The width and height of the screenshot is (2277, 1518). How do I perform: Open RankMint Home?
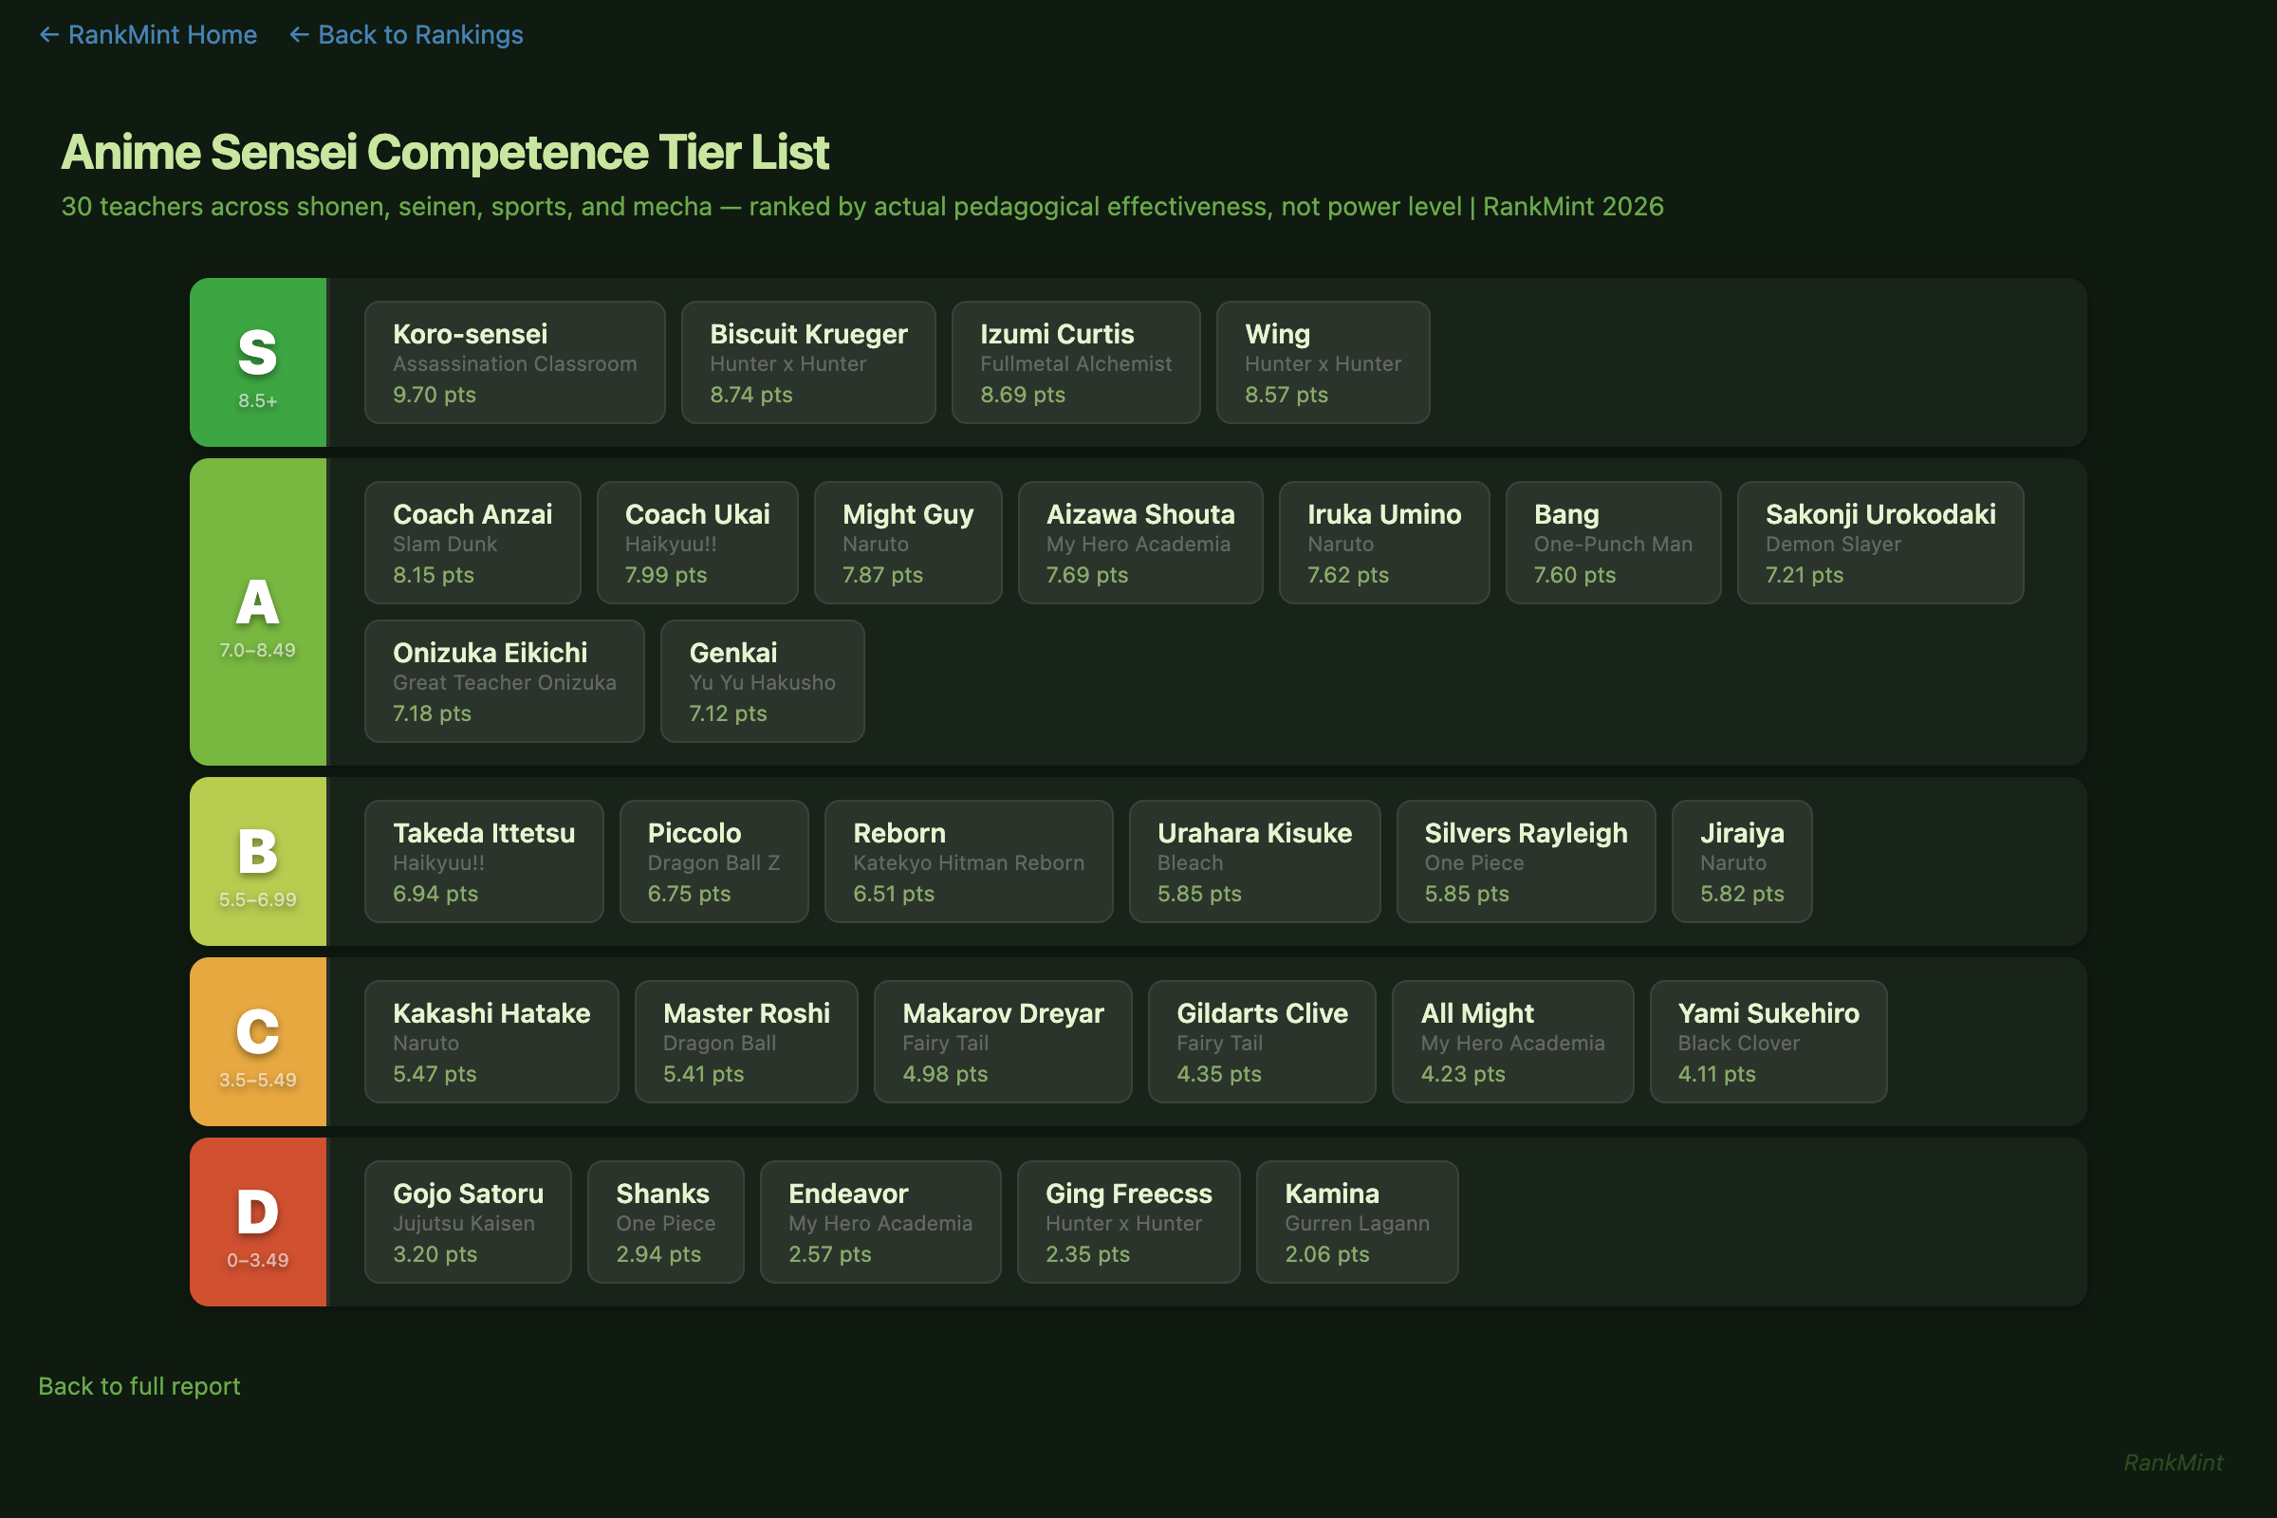coord(161,35)
